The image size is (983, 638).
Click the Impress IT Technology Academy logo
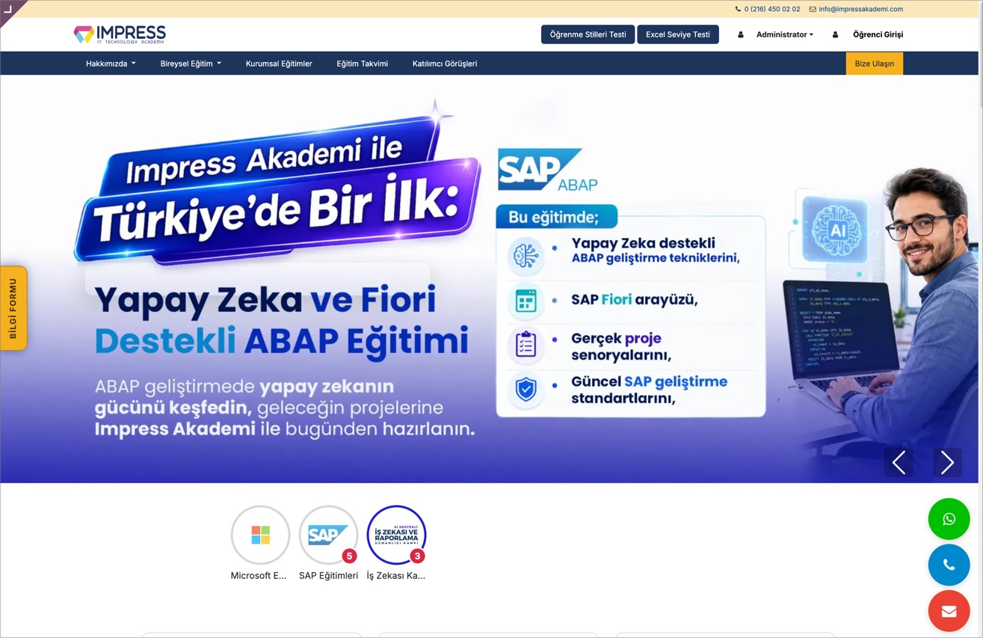point(120,34)
